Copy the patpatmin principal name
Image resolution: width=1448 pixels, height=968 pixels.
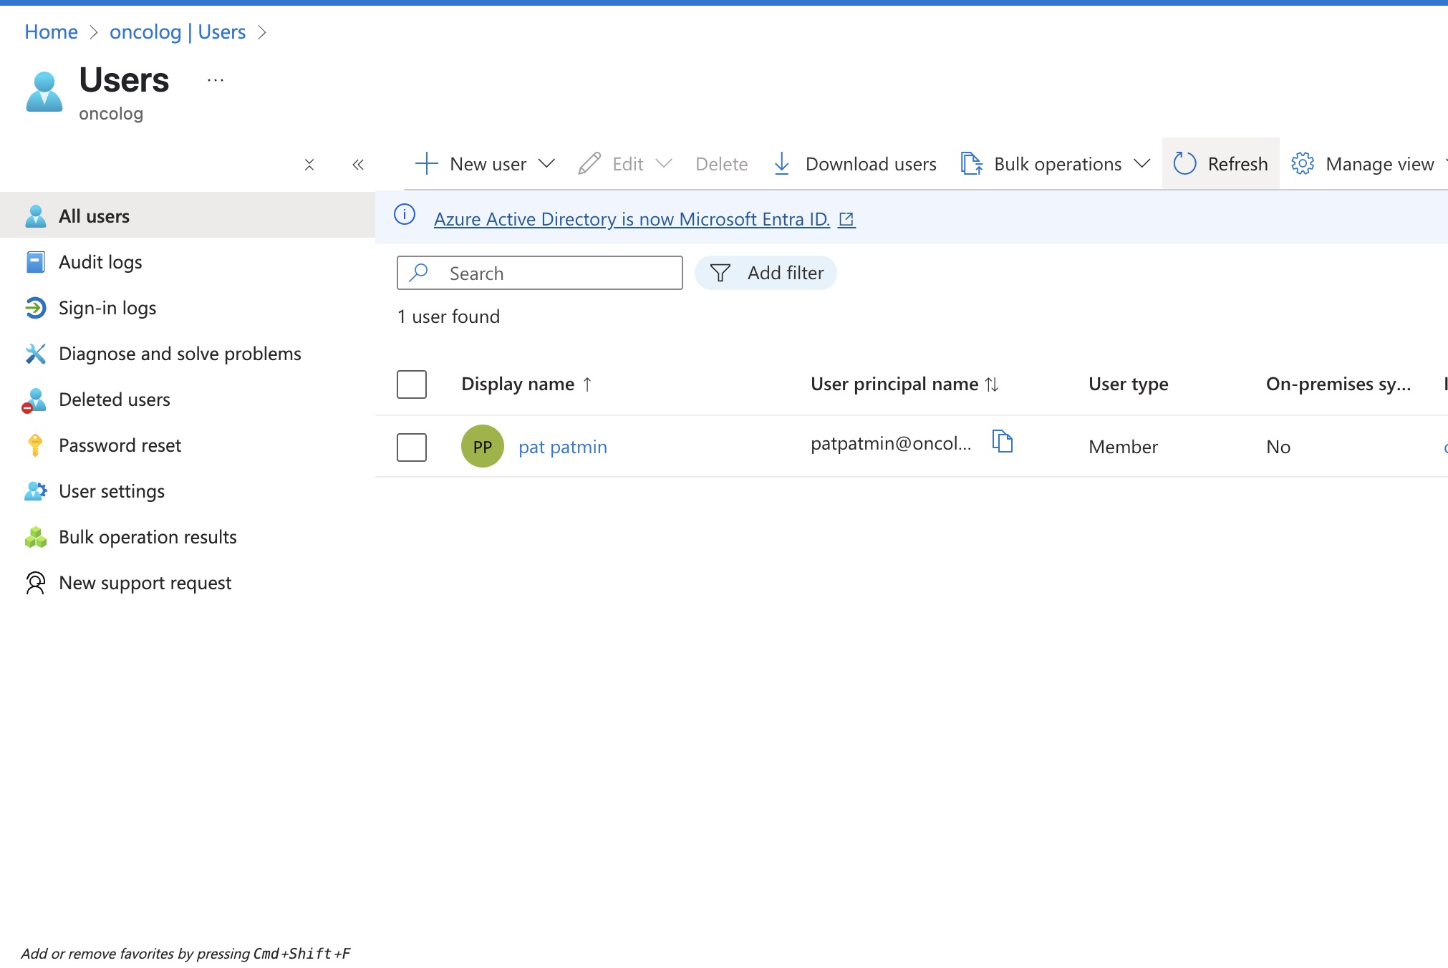pyautogui.click(x=1003, y=441)
